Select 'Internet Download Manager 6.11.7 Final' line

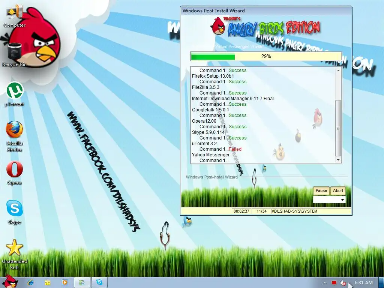click(x=232, y=99)
